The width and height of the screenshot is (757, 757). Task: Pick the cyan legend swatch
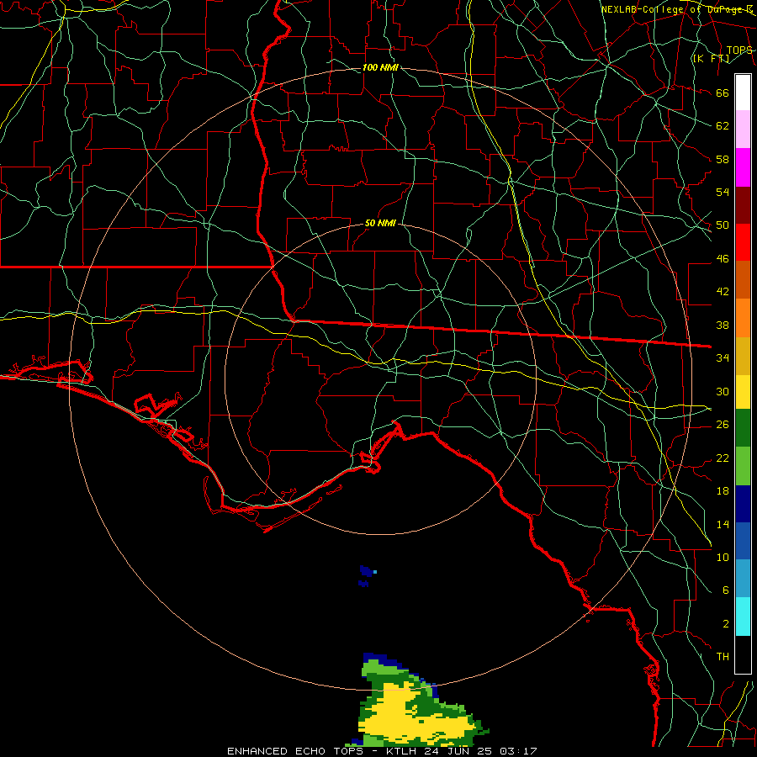click(743, 617)
